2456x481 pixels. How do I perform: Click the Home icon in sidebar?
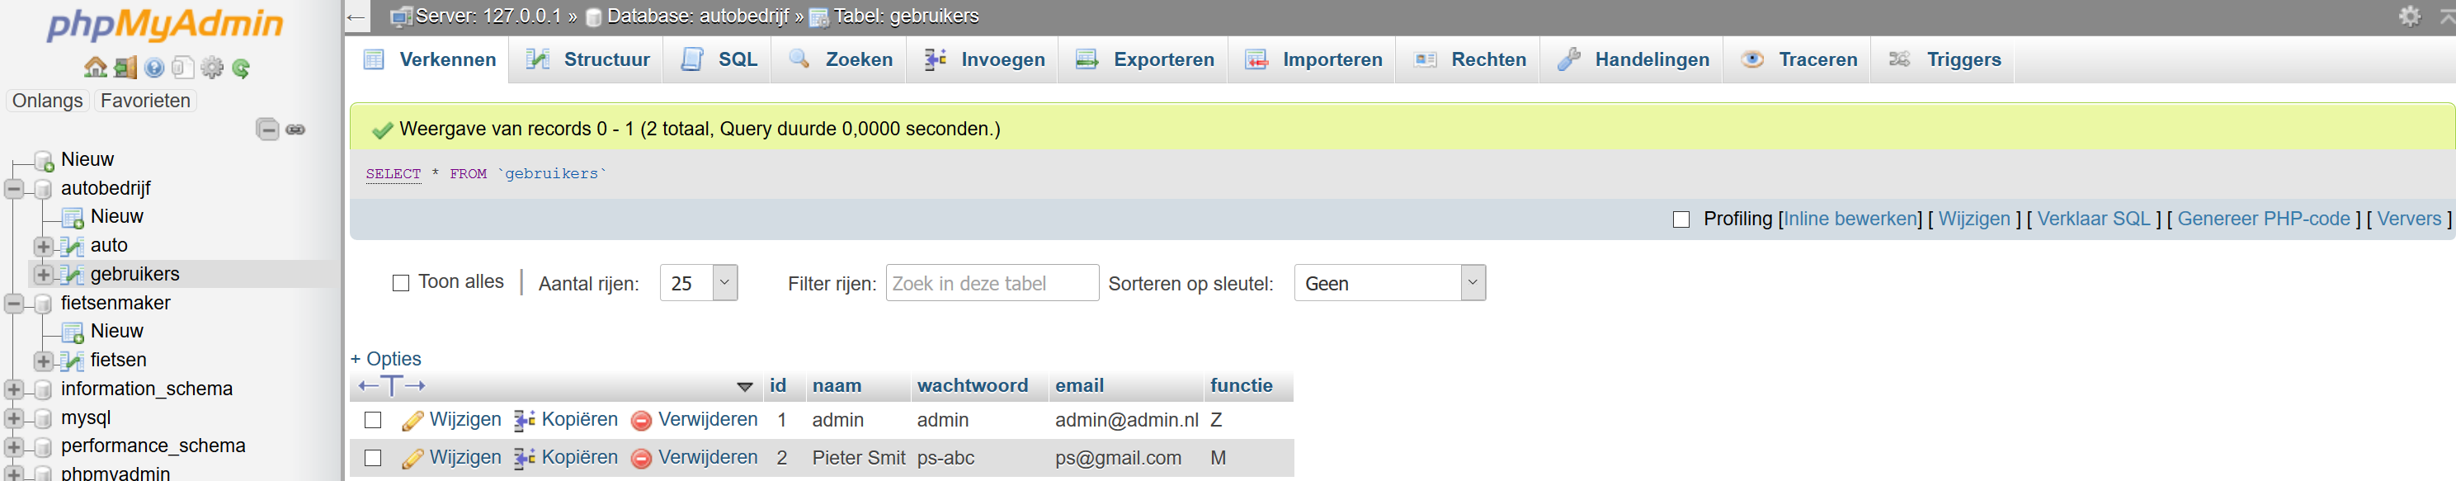tap(94, 68)
